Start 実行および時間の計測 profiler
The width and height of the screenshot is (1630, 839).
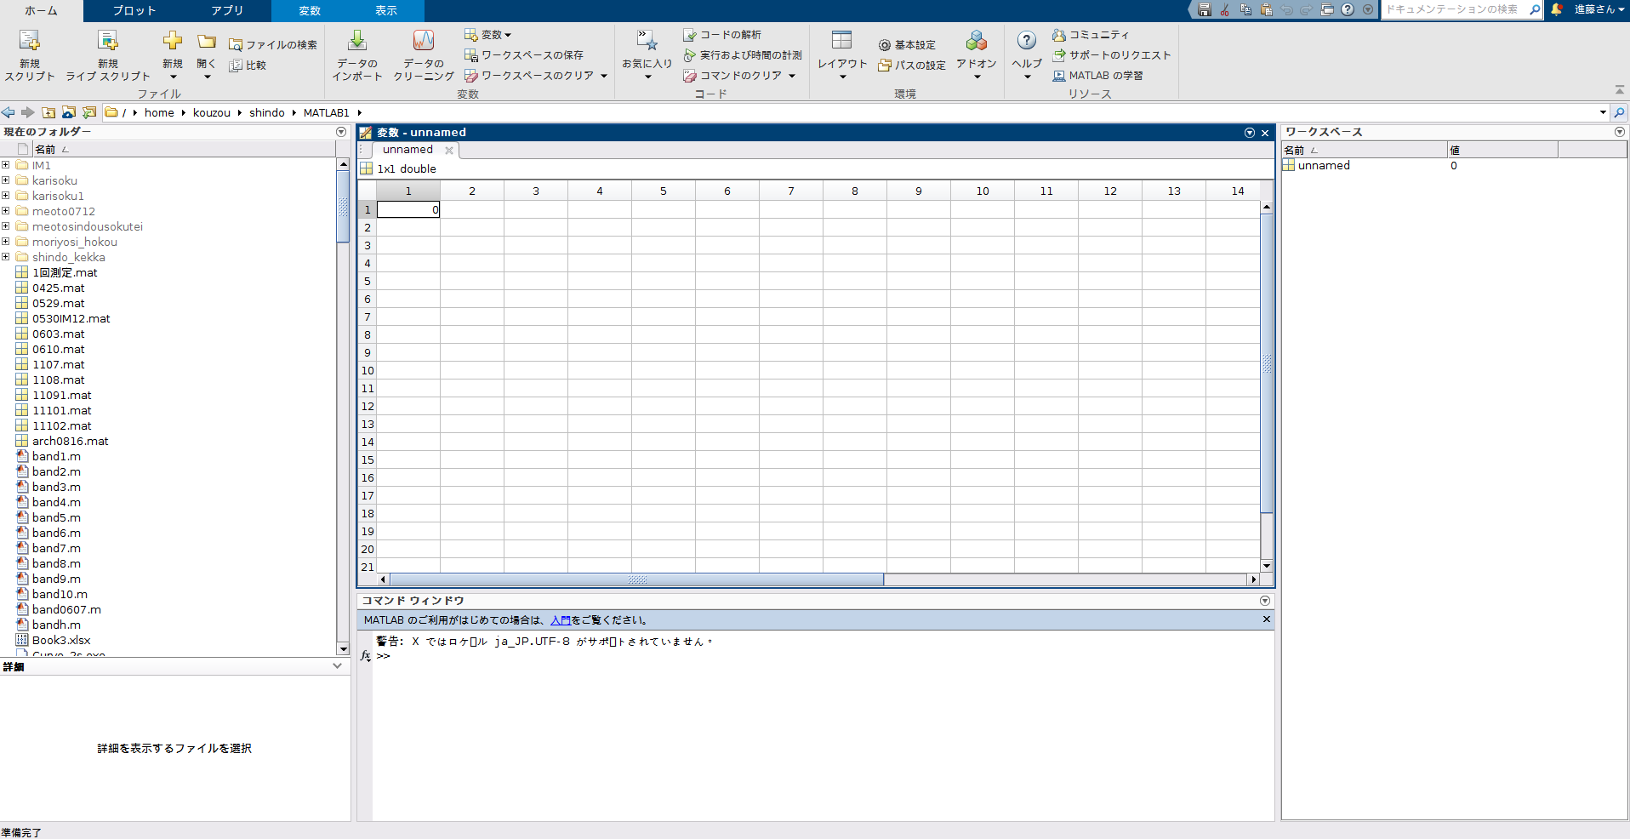click(x=743, y=55)
